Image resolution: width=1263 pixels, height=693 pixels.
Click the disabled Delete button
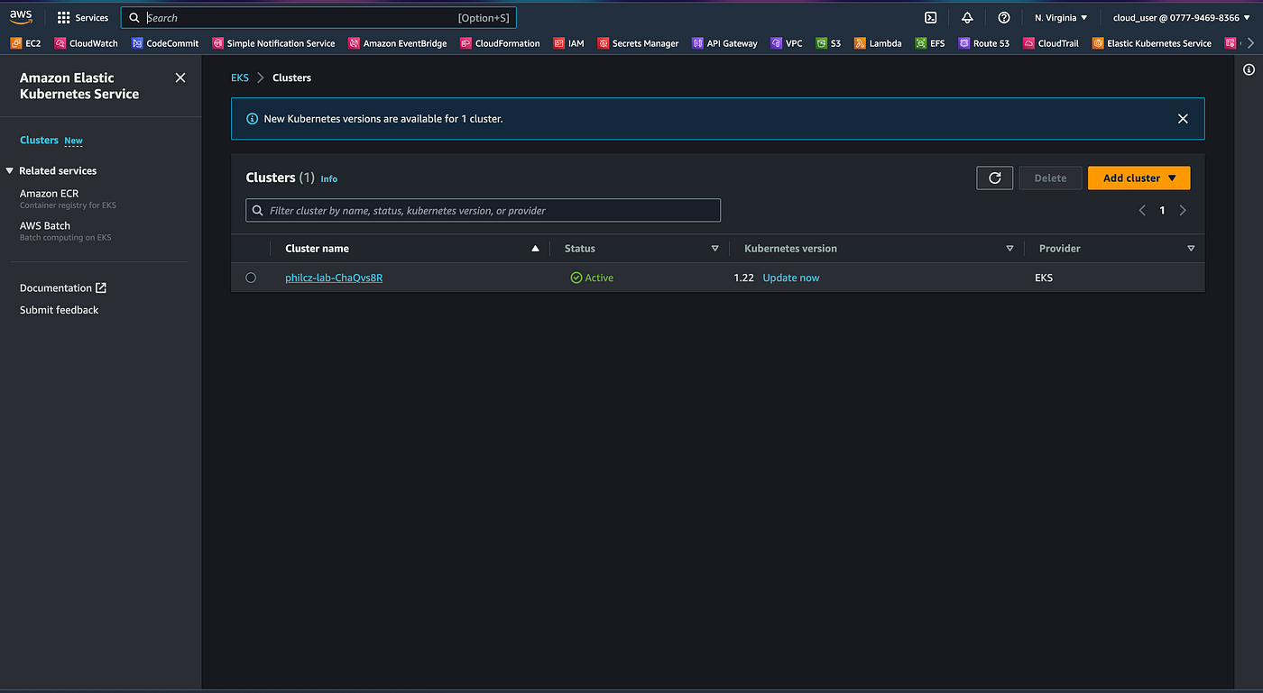click(x=1050, y=178)
